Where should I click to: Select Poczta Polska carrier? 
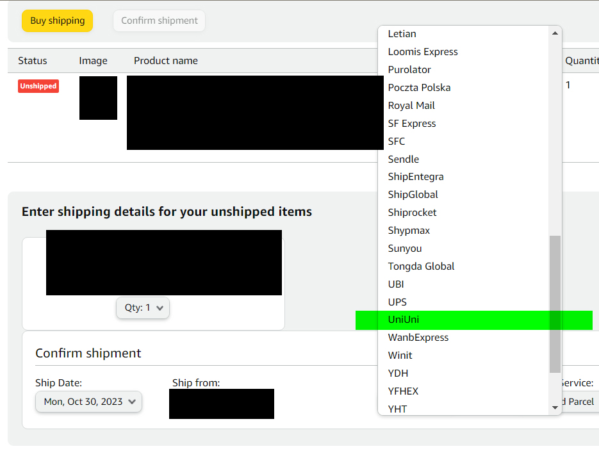[x=463, y=88]
